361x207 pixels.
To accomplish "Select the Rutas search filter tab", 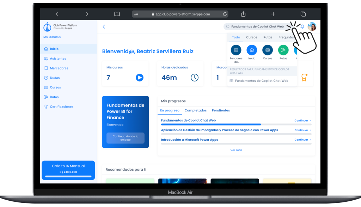I will 268,37.
